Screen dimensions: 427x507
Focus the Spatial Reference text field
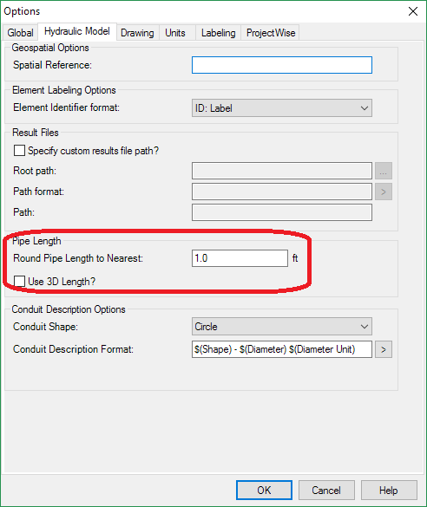coord(282,65)
